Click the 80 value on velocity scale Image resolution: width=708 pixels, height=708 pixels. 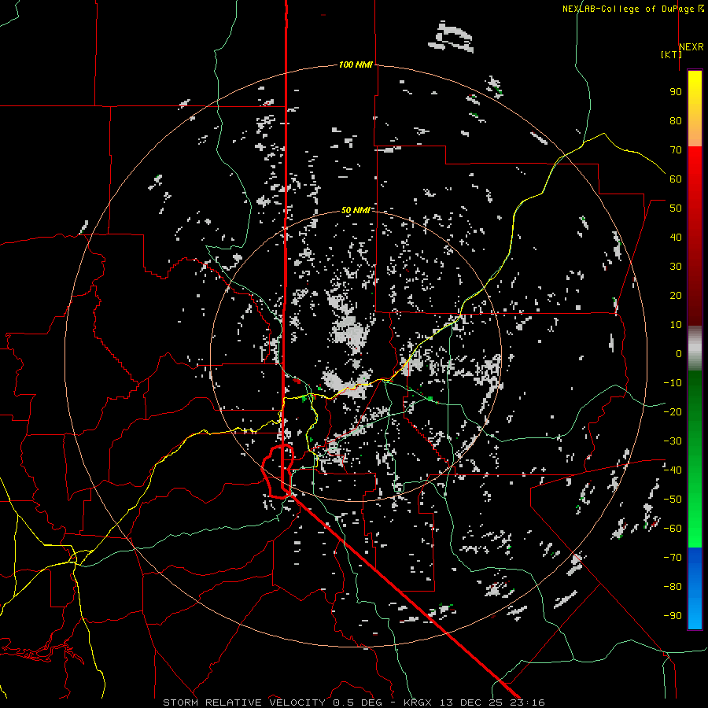(676, 120)
